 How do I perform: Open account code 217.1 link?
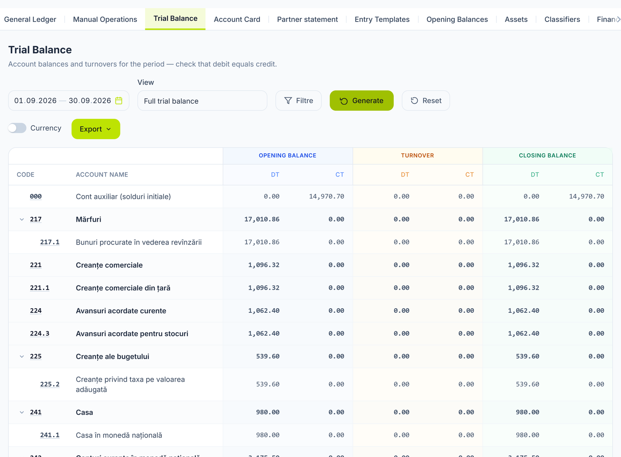pos(50,242)
